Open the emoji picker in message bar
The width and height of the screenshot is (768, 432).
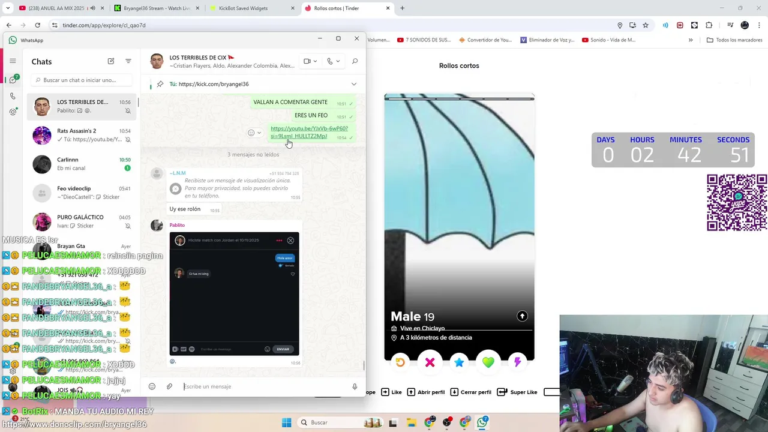[x=152, y=386]
